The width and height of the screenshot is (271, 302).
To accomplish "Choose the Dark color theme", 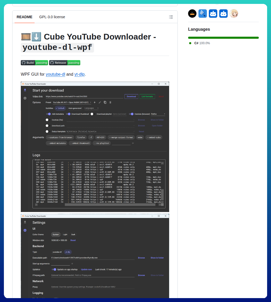I will pyautogui.click(x=73, y=235).
